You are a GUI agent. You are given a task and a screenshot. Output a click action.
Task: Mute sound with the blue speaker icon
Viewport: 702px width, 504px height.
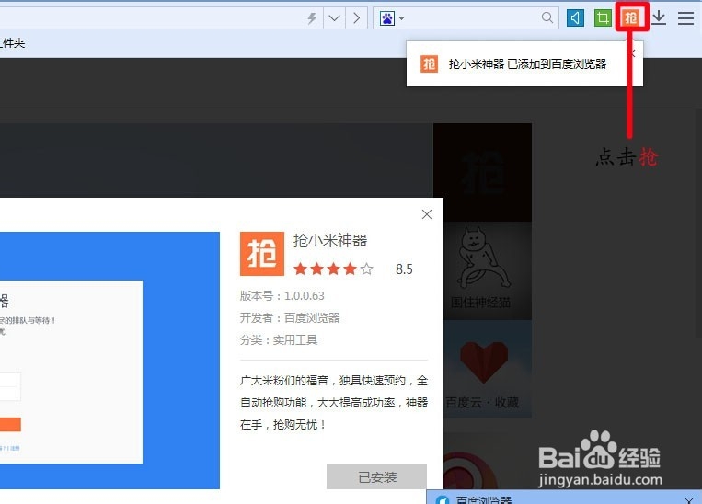[x=575, y=17]
